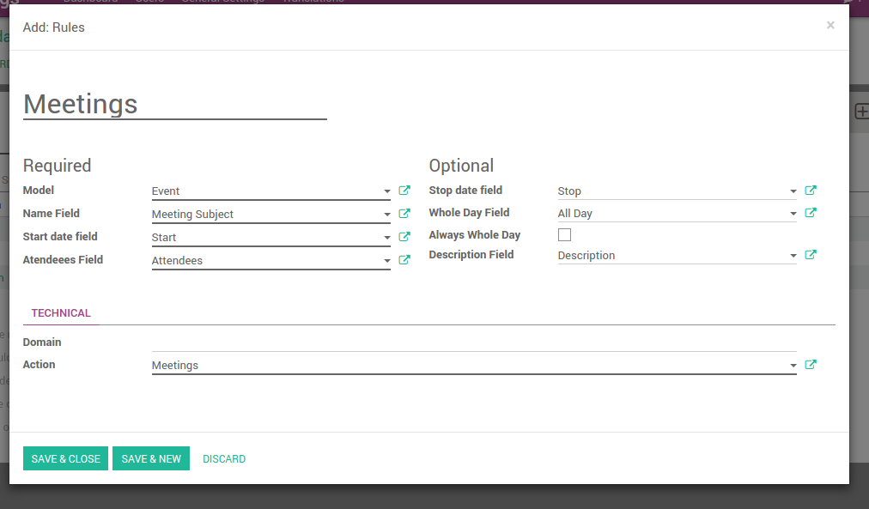Open the Description Field dropdown

pyautogui.click(x=793, y=256)
